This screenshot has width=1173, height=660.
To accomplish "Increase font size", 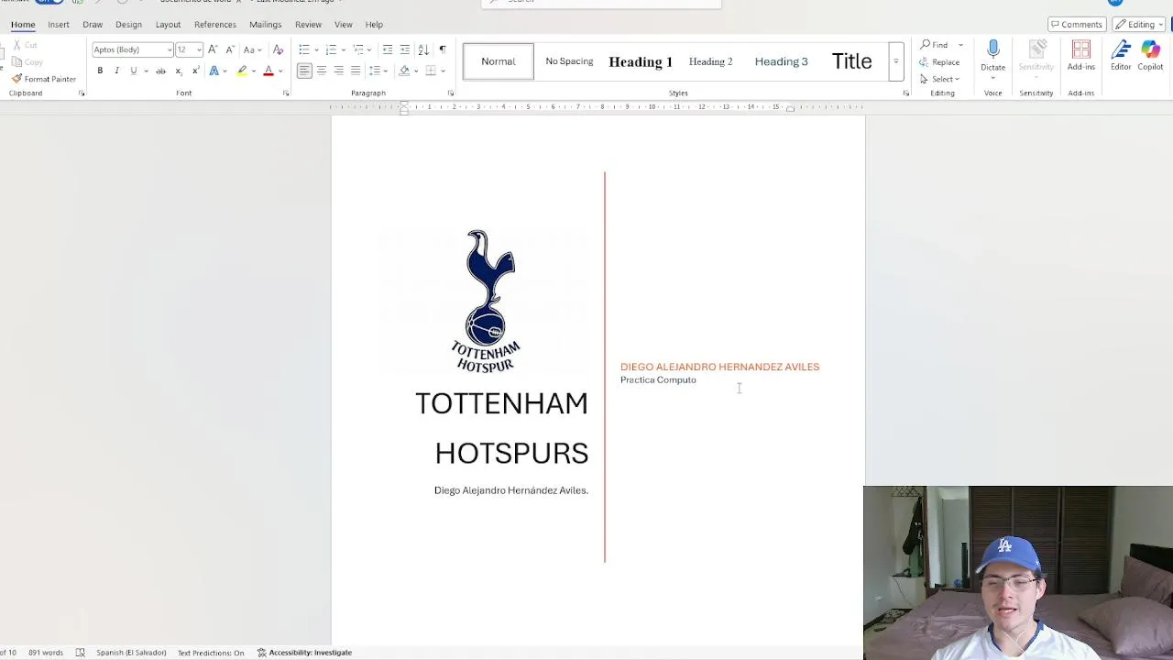I will pyautogui.click(x=213, y=49).
